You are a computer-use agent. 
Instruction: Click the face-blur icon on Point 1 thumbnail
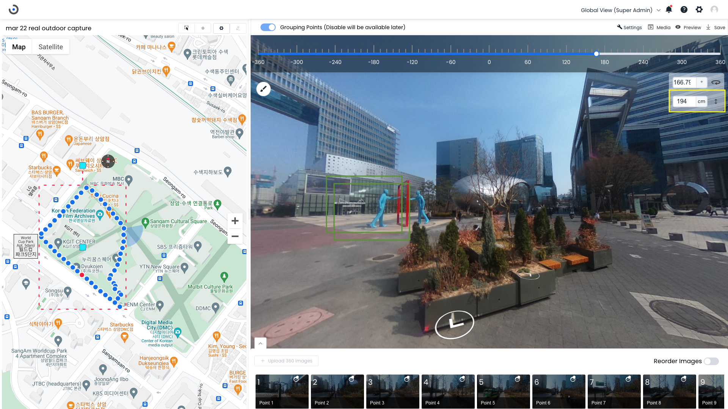[x=297, y=379]
